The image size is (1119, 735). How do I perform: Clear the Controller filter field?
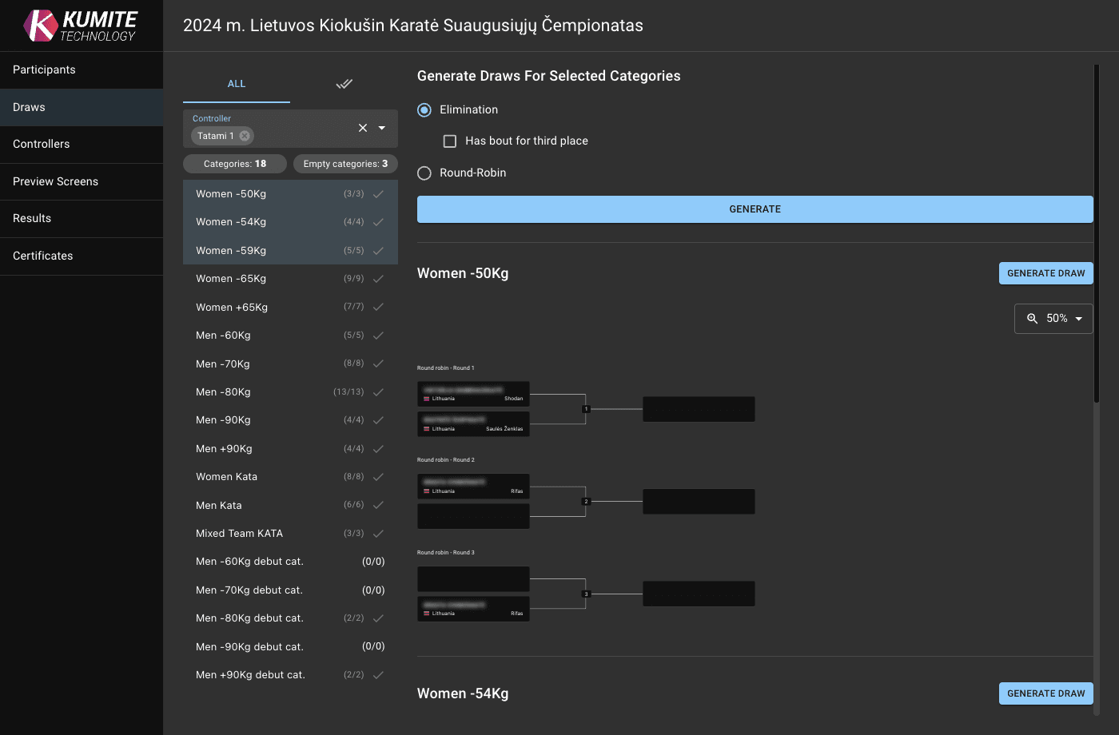click(x=363, y=128)
